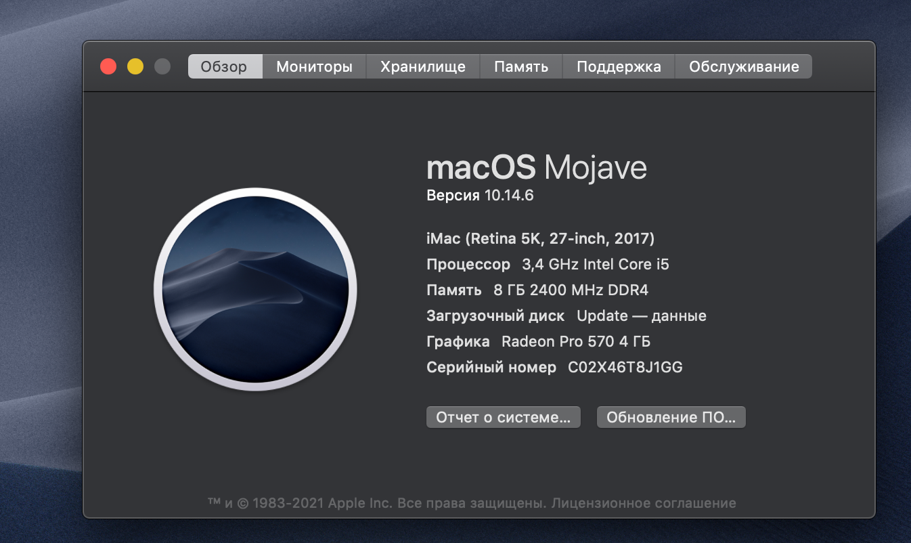Select the Обзор tab
The width and height of the screenshot is (911, 543).
(224, 66)
